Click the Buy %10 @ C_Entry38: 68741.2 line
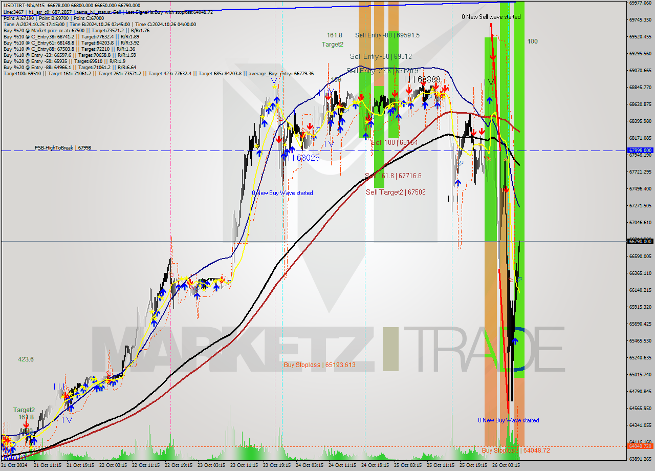 [x=71, y=36]
